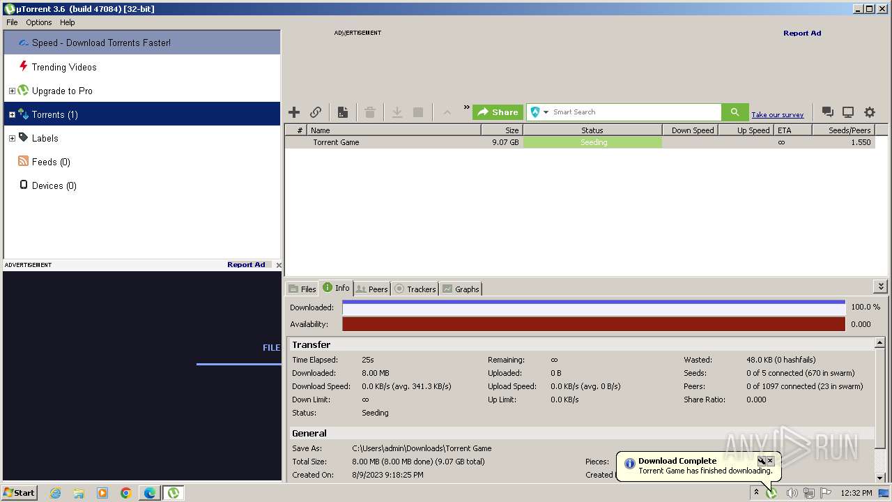Sort by Seeds/Peers column header
This screenshot has width=892, height=502.
tap(843, 130)
